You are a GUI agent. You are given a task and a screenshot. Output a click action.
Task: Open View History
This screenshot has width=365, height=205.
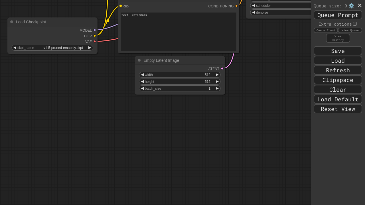pos(338,38)
